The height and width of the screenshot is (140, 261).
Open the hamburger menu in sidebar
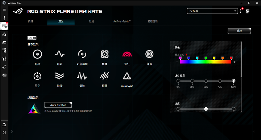coord(4,10)
